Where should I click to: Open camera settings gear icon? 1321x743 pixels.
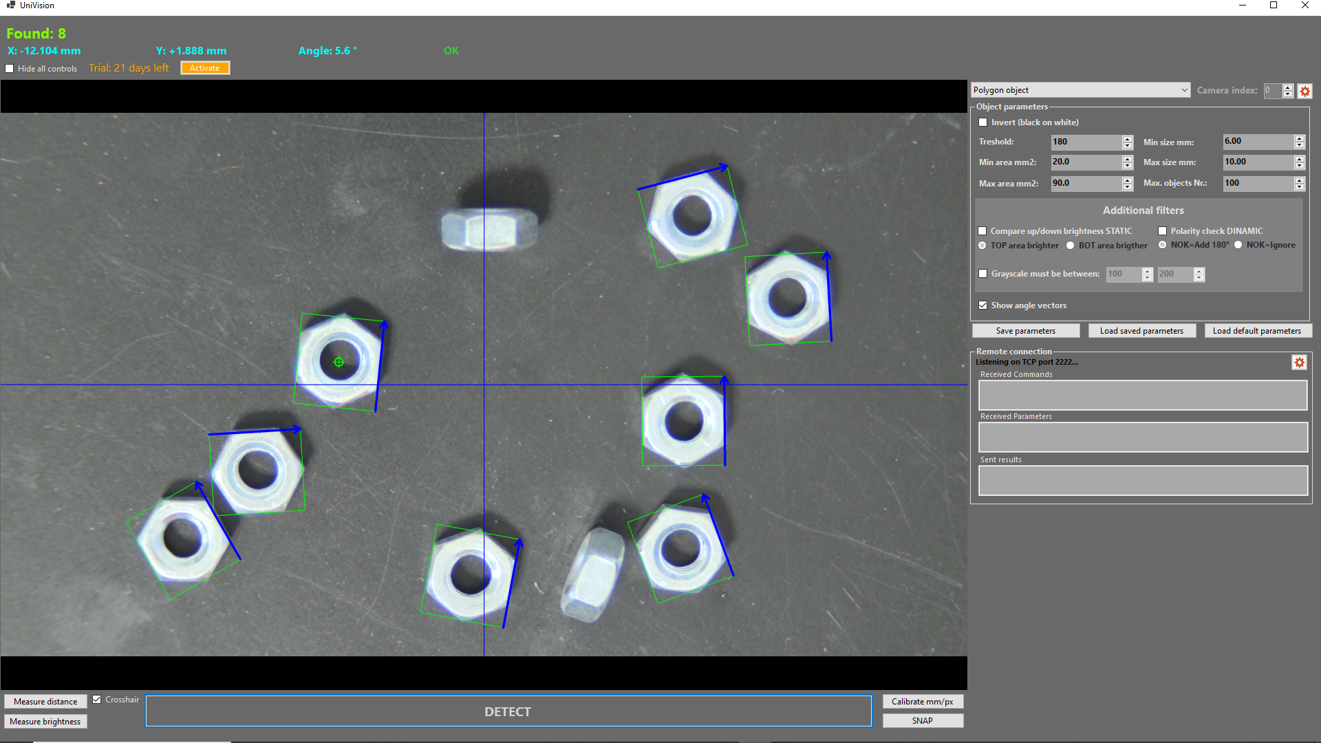(1304, 91)
